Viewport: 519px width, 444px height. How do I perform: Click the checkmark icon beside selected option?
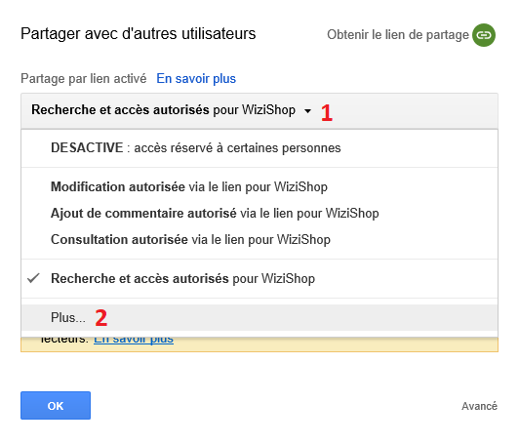[34, 278]
